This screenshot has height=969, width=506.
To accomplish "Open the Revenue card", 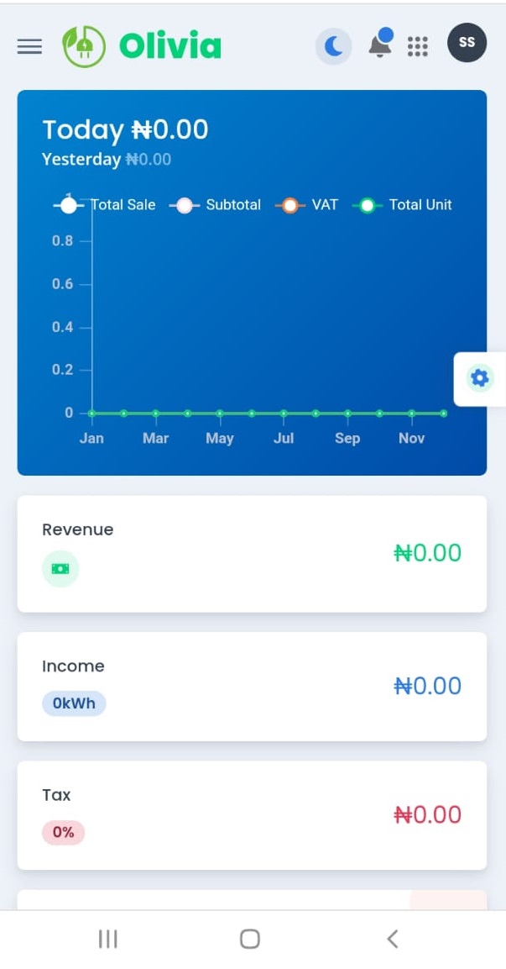I will (x=252, y=554).
